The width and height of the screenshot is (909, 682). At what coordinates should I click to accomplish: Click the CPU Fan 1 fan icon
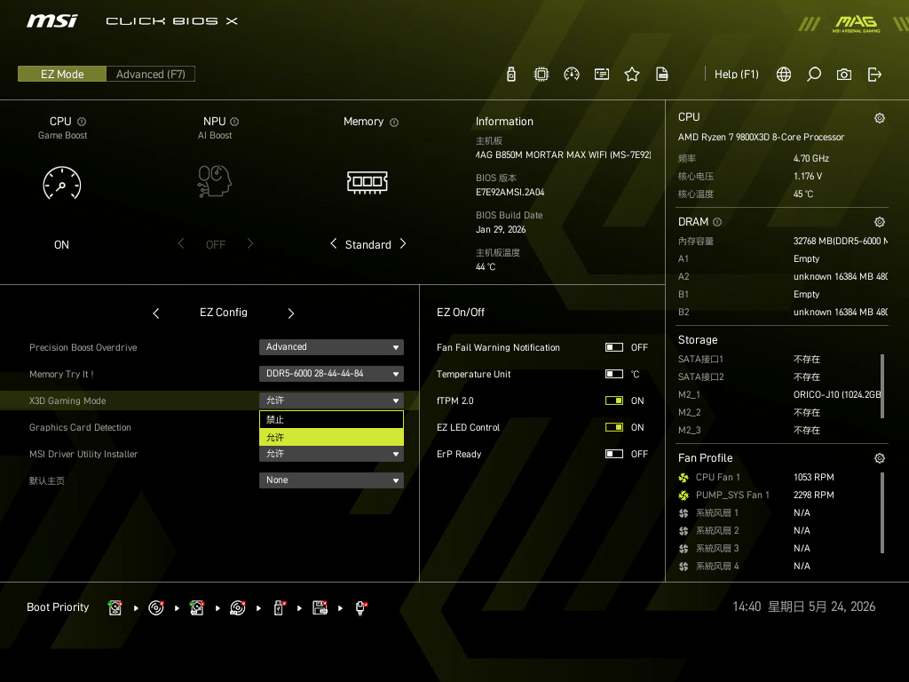pos(684,477)
